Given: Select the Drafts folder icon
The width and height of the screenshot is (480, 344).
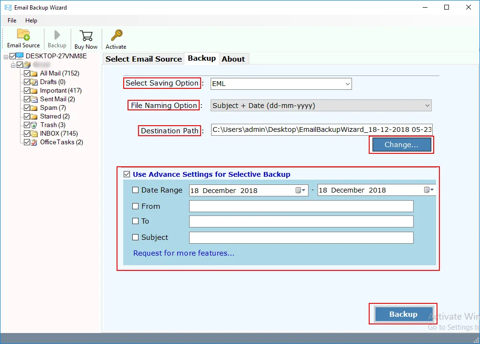Looking at the screenshot, I should pos(34,82).
